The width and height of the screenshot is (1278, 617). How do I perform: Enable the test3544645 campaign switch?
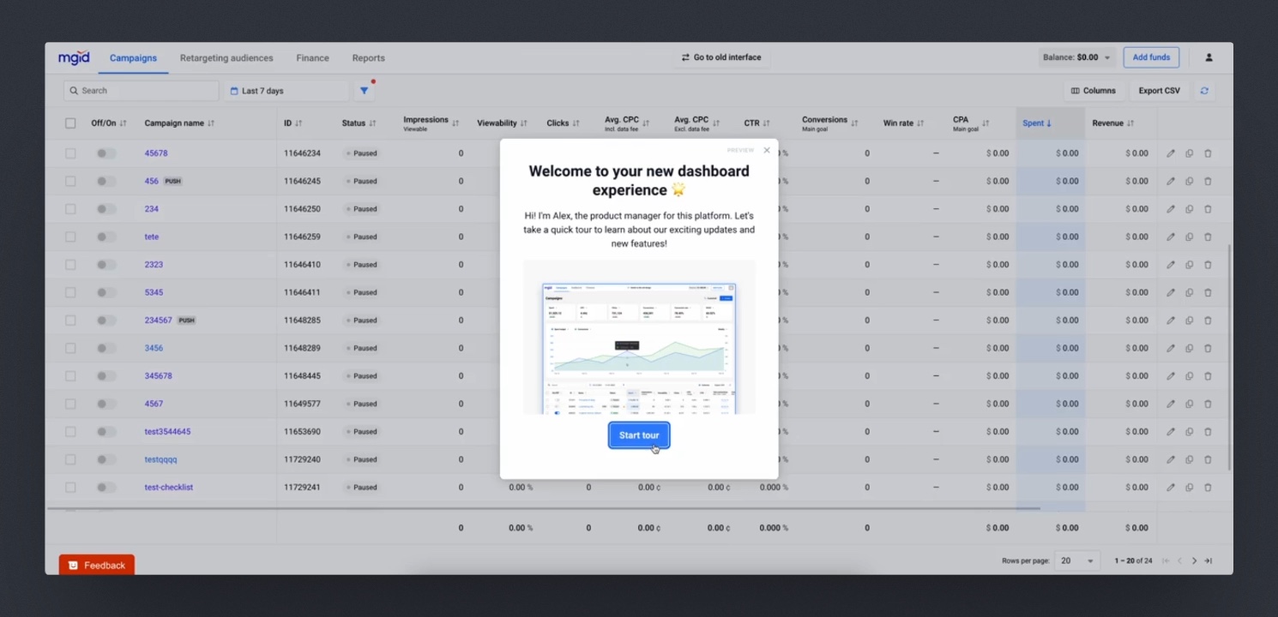tap(105, 432)
